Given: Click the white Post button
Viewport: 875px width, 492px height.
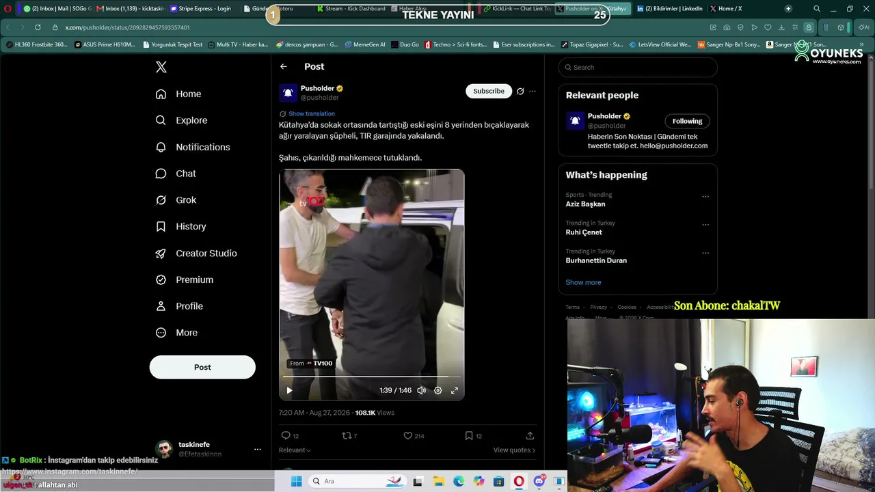Looking at the screenshot, I should pos(202,367).
